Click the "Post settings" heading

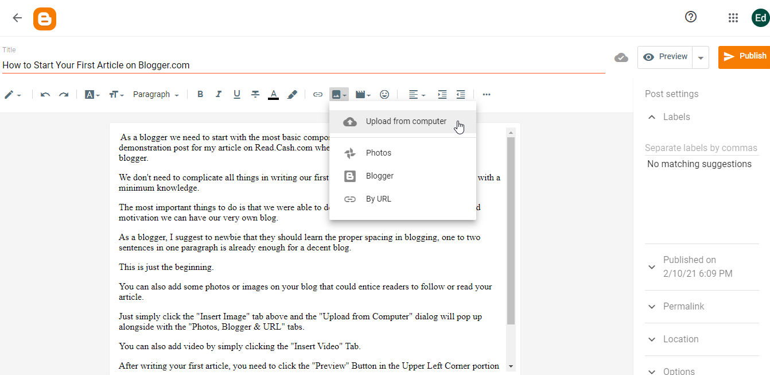point(672,94)
